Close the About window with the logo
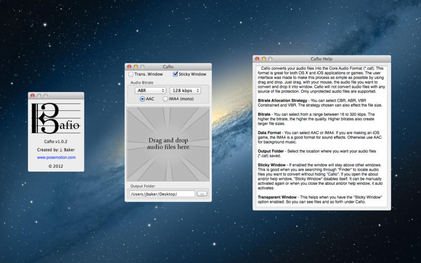Viewport: 421px width, 263px height. tap(33, 96)
